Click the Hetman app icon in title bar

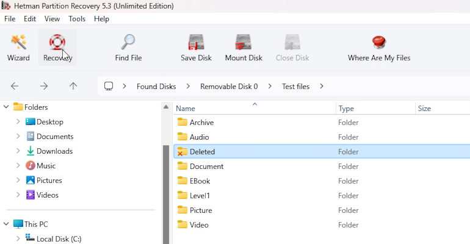pos(5,5)
